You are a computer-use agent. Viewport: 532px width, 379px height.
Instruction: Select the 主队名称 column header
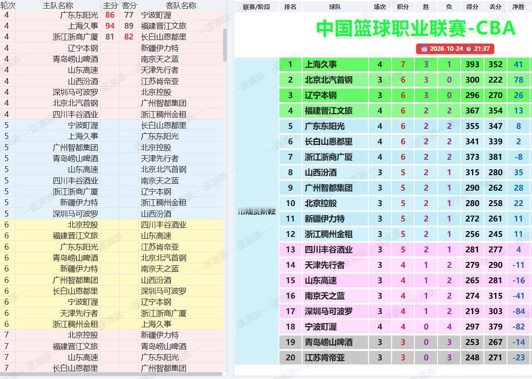tap(58, 5)
